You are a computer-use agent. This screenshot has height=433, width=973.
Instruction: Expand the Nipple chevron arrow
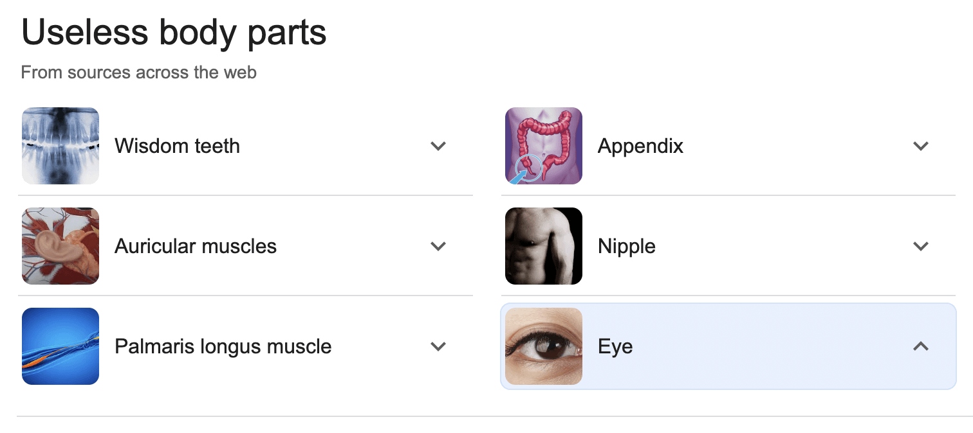[921, 246]
